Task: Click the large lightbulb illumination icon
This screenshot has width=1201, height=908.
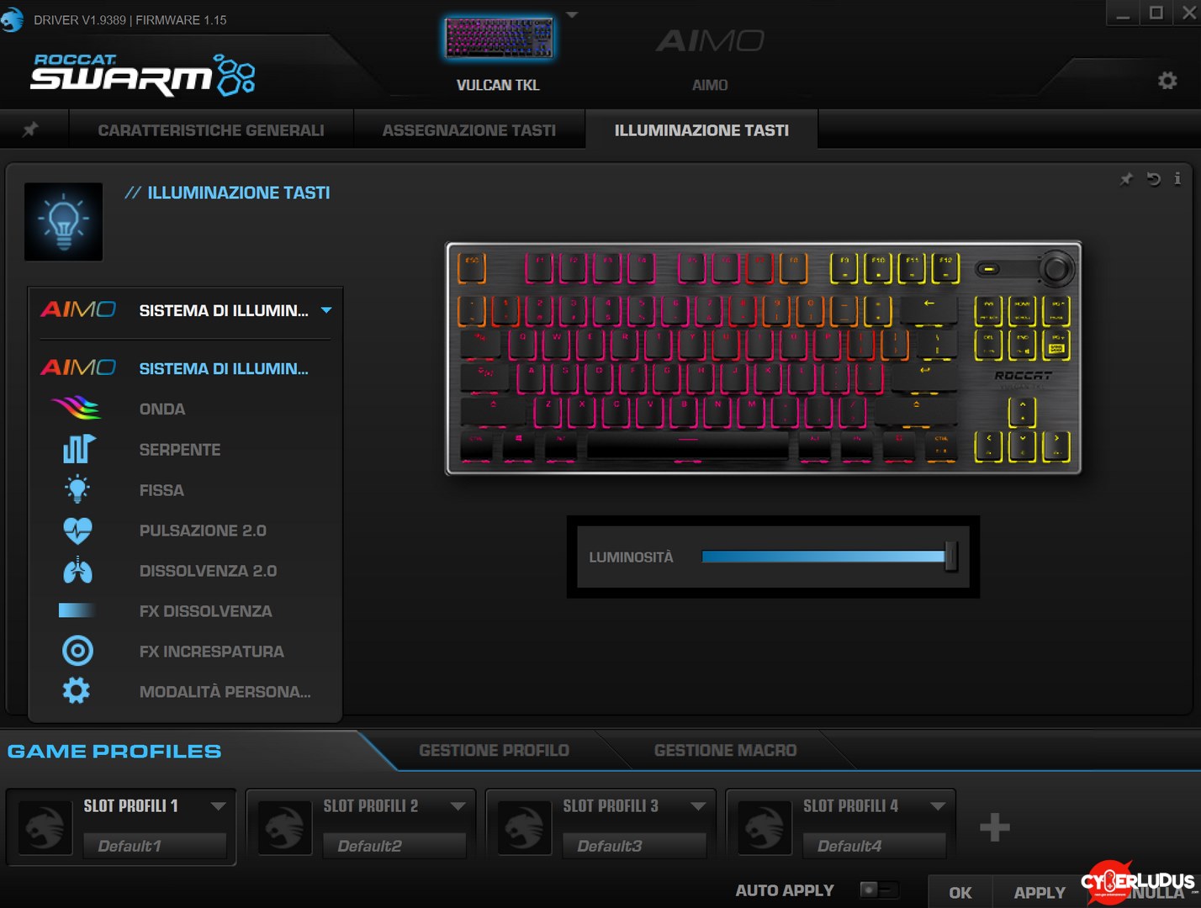Action: point(64,222)
